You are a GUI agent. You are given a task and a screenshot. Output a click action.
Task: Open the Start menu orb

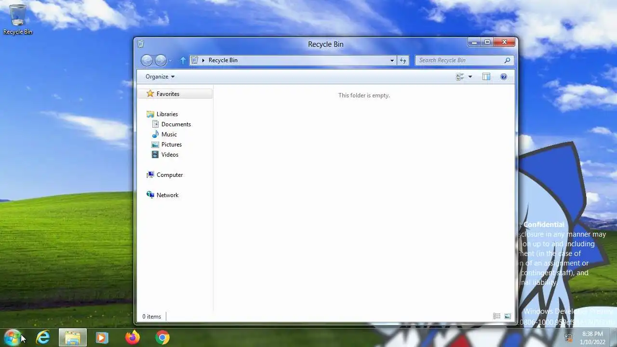tap(12, 337)
